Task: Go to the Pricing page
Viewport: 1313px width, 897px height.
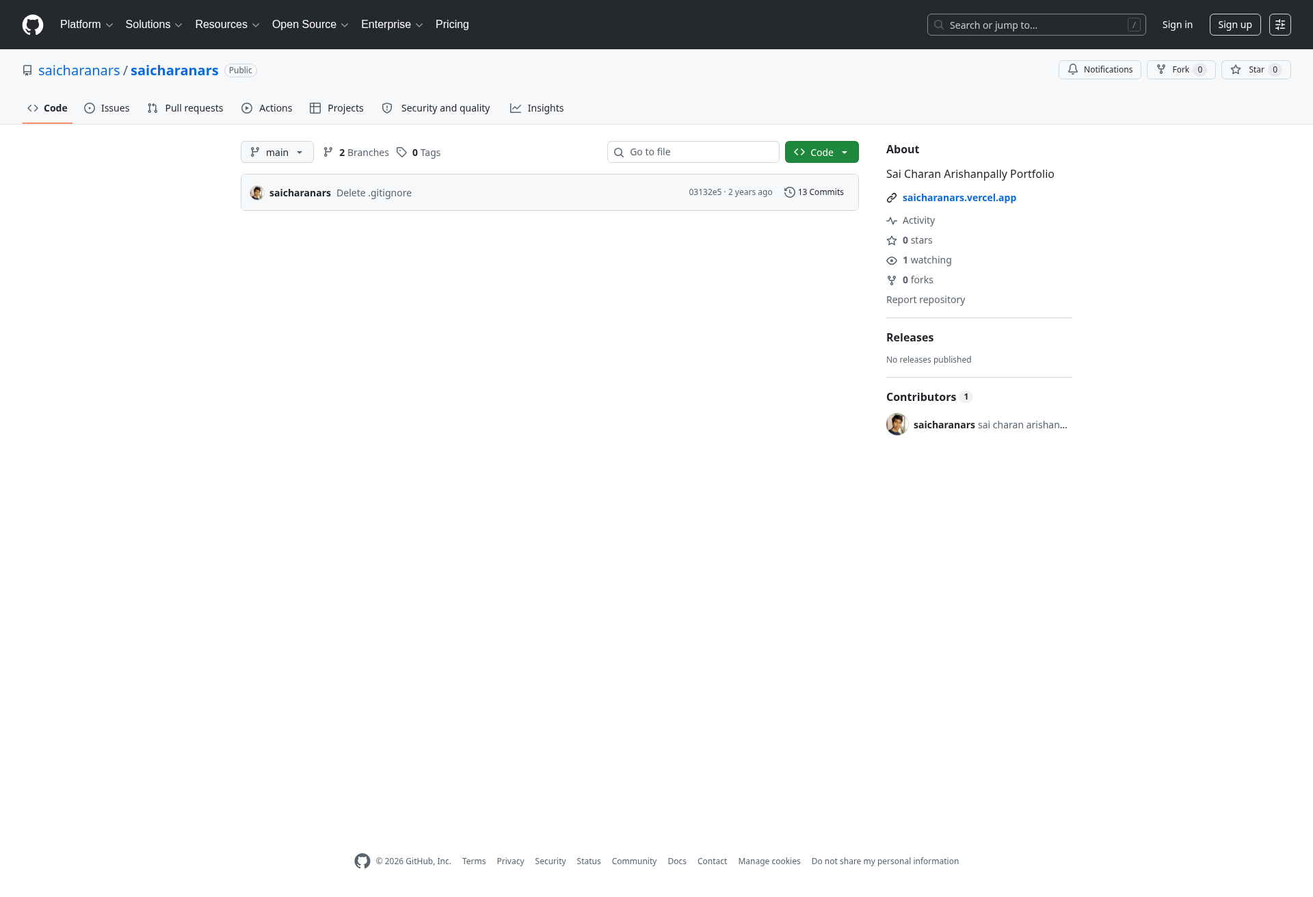Action: [452, 25]
